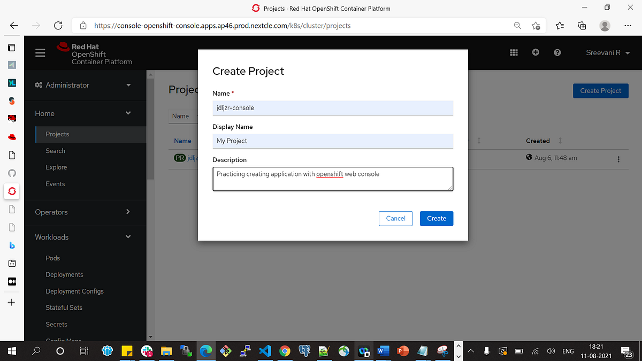642x361 pixels.
Task: Open the application launcher grid icon
Action: [514, 52]
